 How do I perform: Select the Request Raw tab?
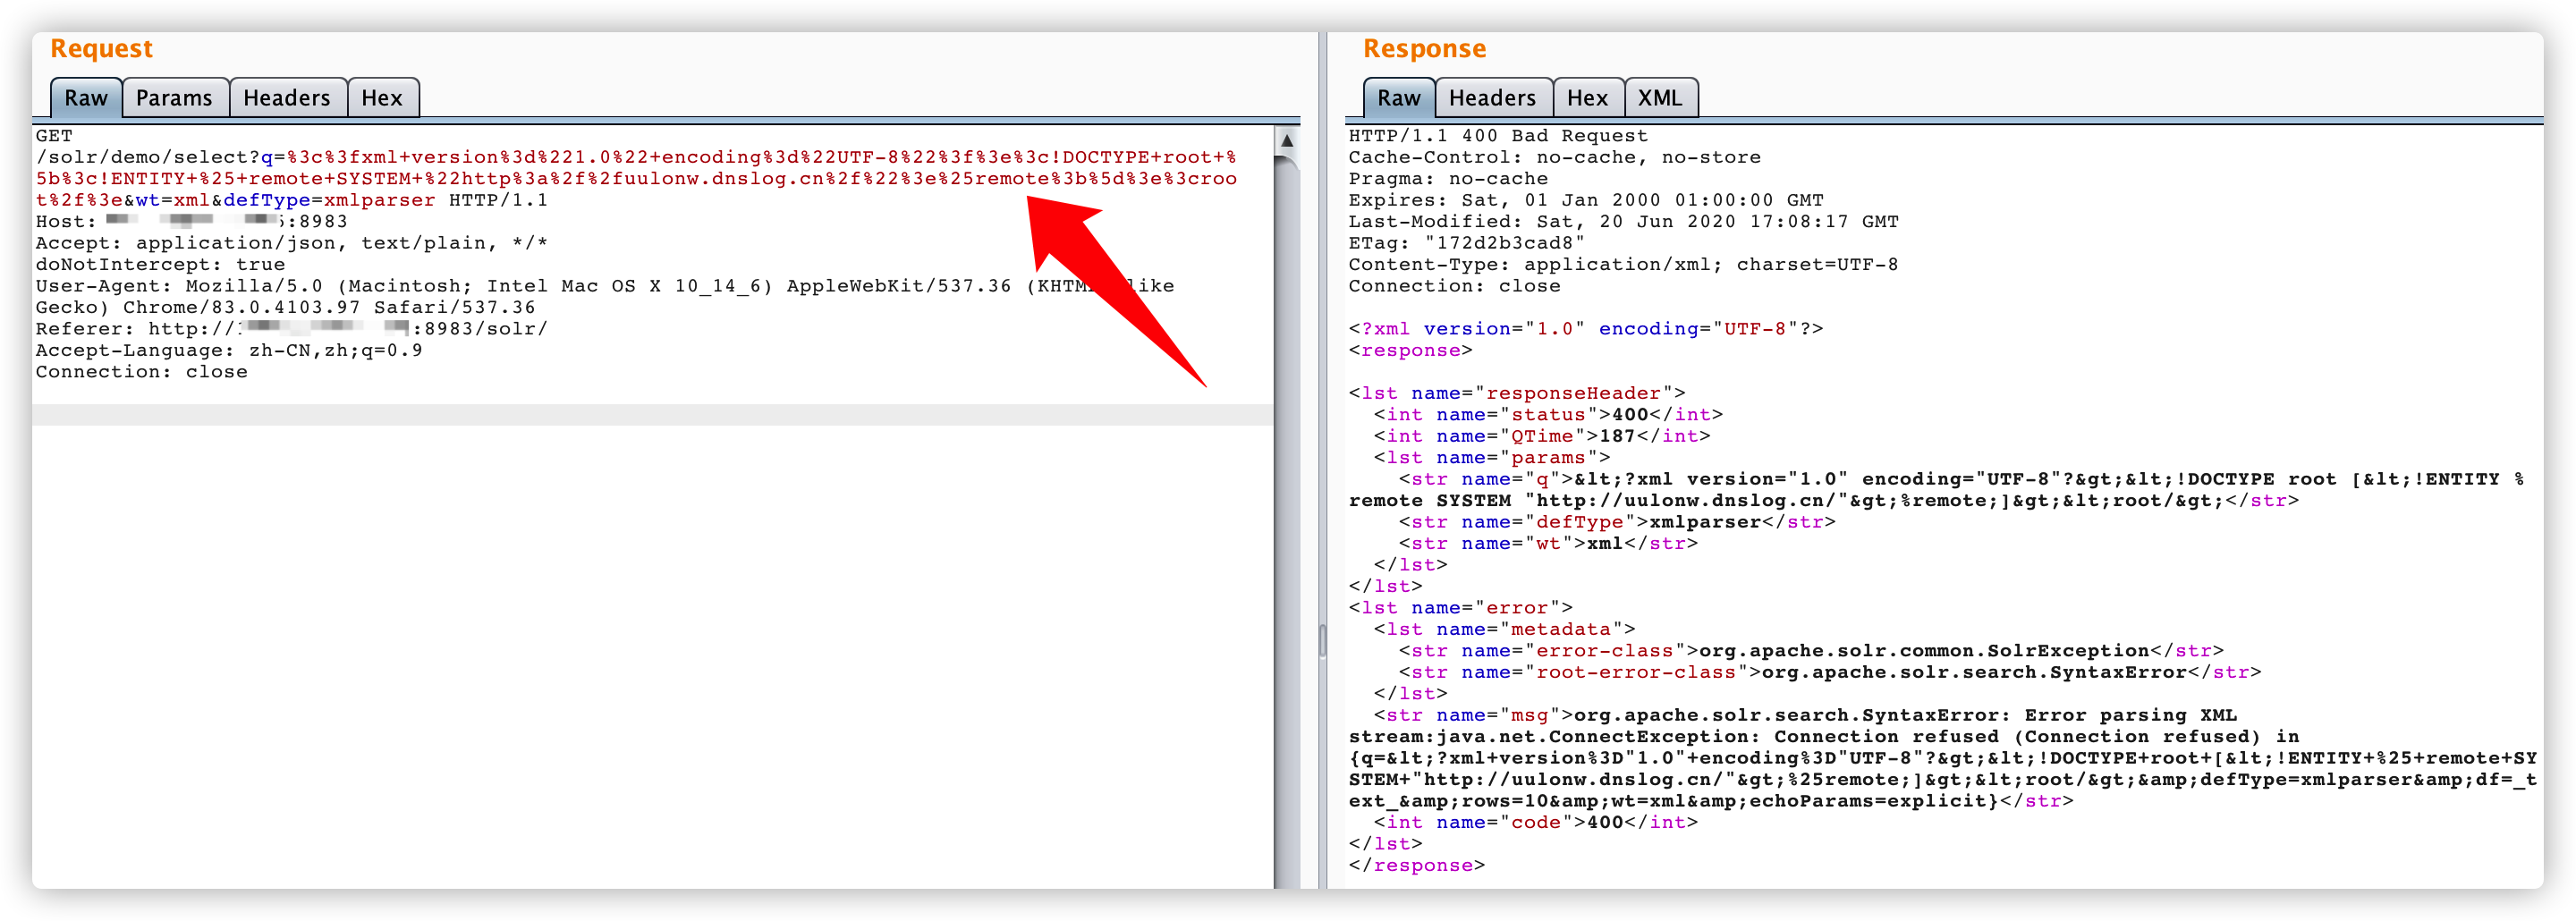[x=86, y=98]
